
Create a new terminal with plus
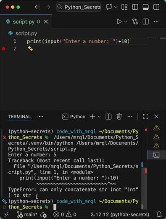pyautogui.click(x=92, y=117)
